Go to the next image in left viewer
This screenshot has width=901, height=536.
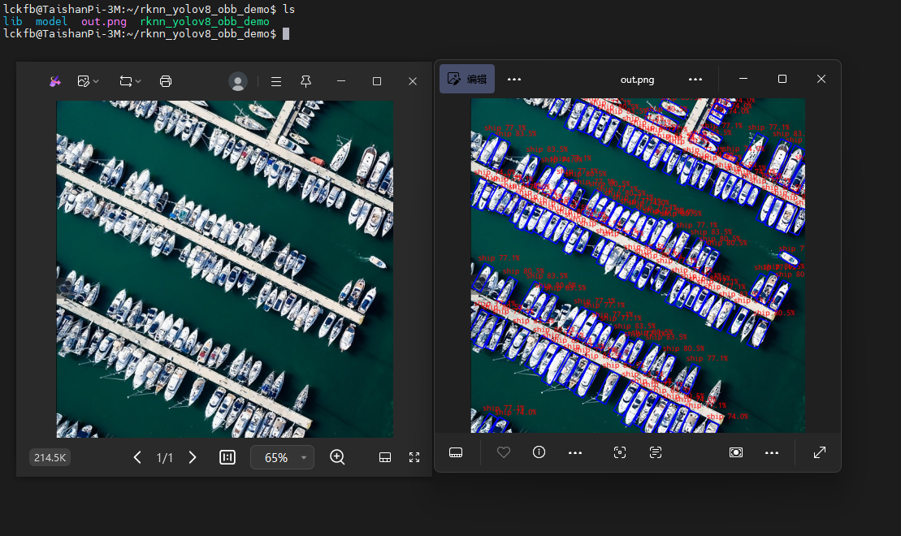point(193,457)
